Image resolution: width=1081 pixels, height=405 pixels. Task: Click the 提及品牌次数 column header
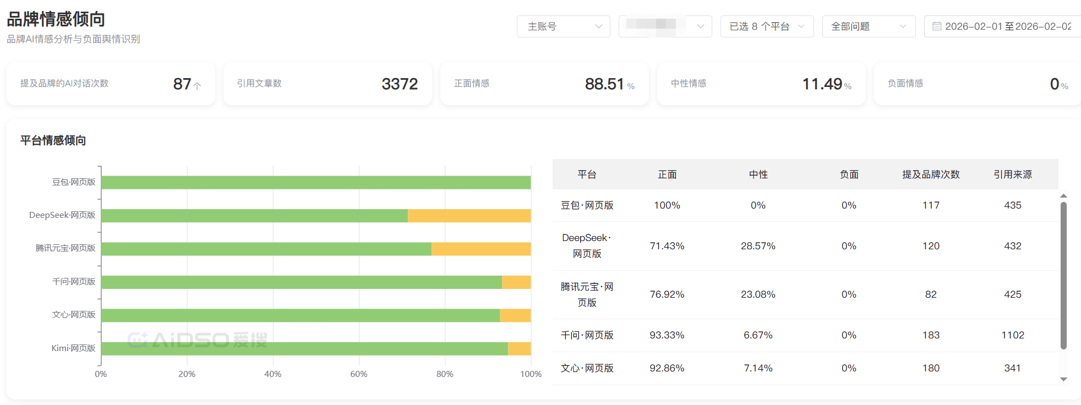pyautogui.click(x=930, y=174)
